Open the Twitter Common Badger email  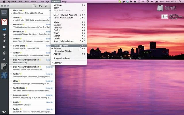[x=32, y=75]
